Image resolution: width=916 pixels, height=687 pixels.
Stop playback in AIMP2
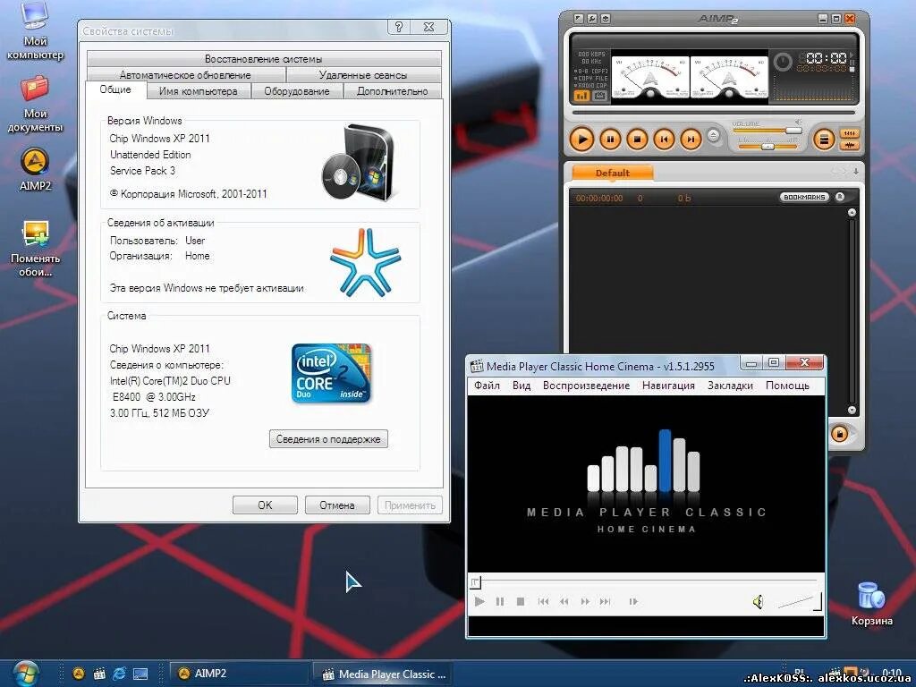point(637,140)
